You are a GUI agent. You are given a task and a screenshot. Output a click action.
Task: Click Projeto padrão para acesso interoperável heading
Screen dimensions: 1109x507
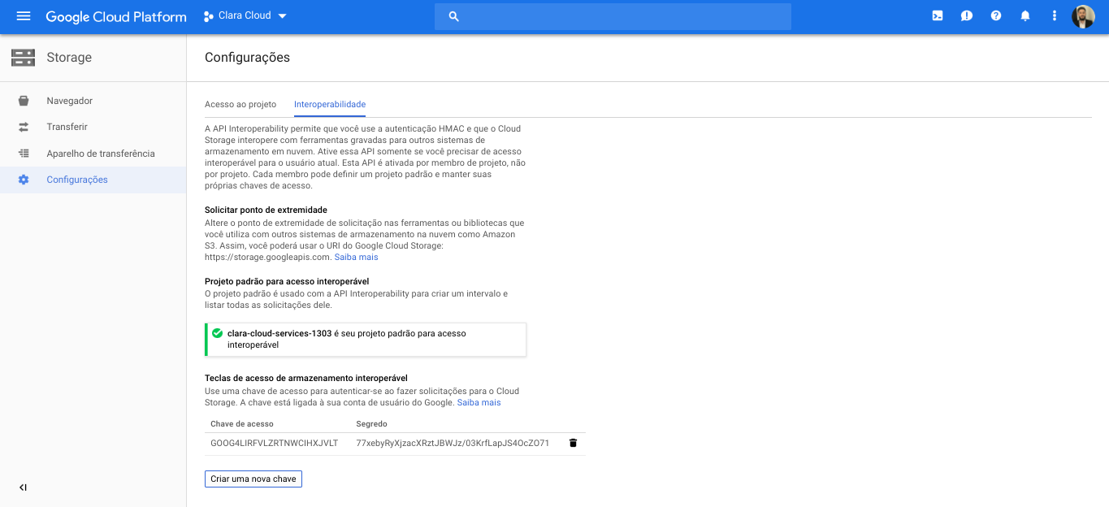pos(287,281)
